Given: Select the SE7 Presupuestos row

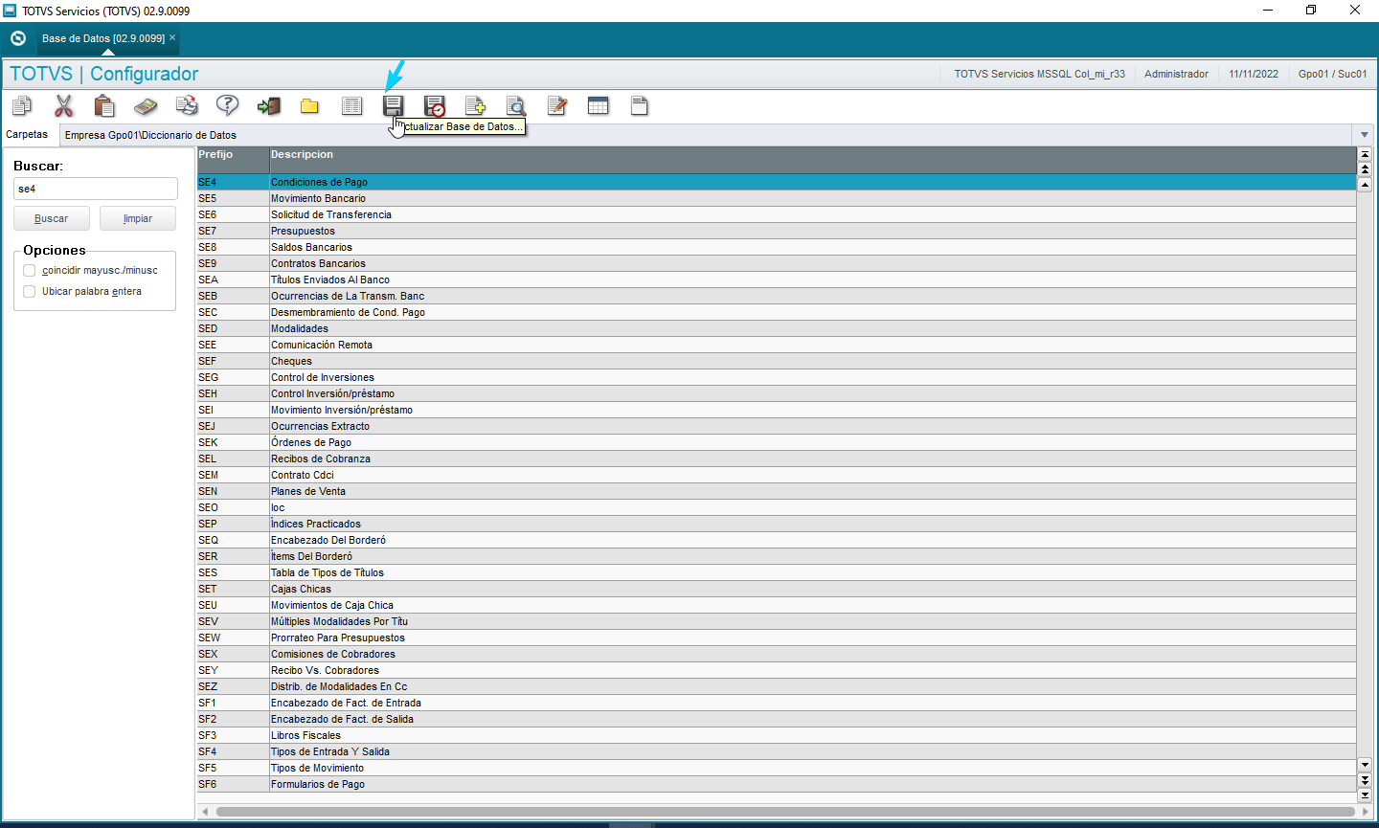Looking at the screenshot, I should pyautogui.click(x=777, y=231).
